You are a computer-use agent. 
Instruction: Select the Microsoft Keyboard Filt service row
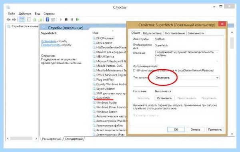109,61
